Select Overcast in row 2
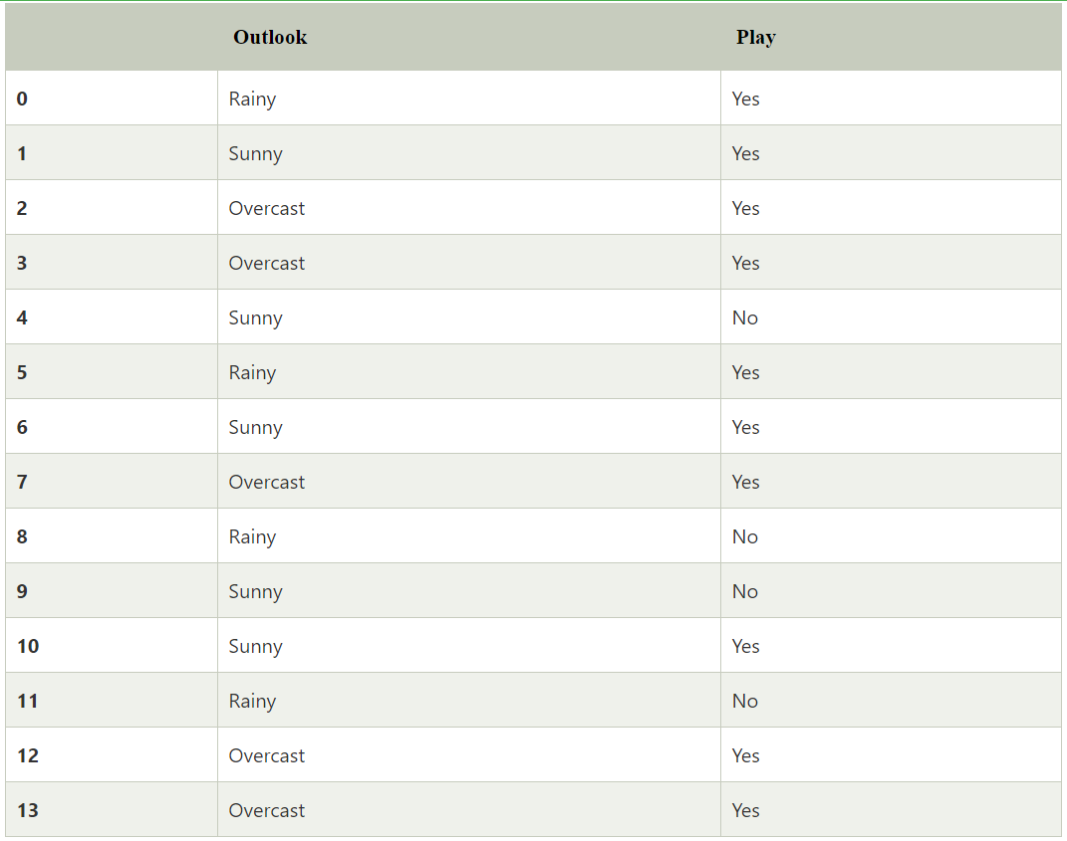This screenshot has width=1067, height=841. click(x=267, y=208)
